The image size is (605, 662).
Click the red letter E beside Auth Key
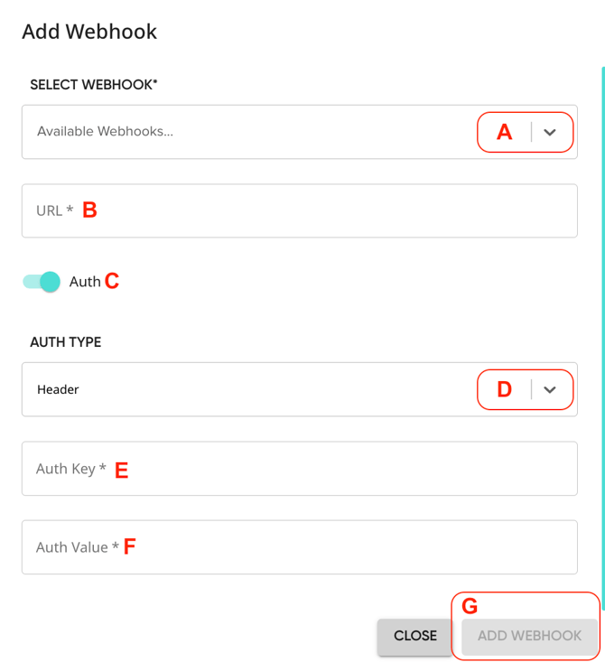(121, 470)
